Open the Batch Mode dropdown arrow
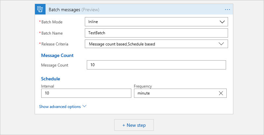 222,22
